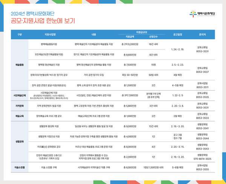The image size is (226, 184).
Task: Click '1점당 1,500만원 내외' cell
Action: [x=153, y=167]
